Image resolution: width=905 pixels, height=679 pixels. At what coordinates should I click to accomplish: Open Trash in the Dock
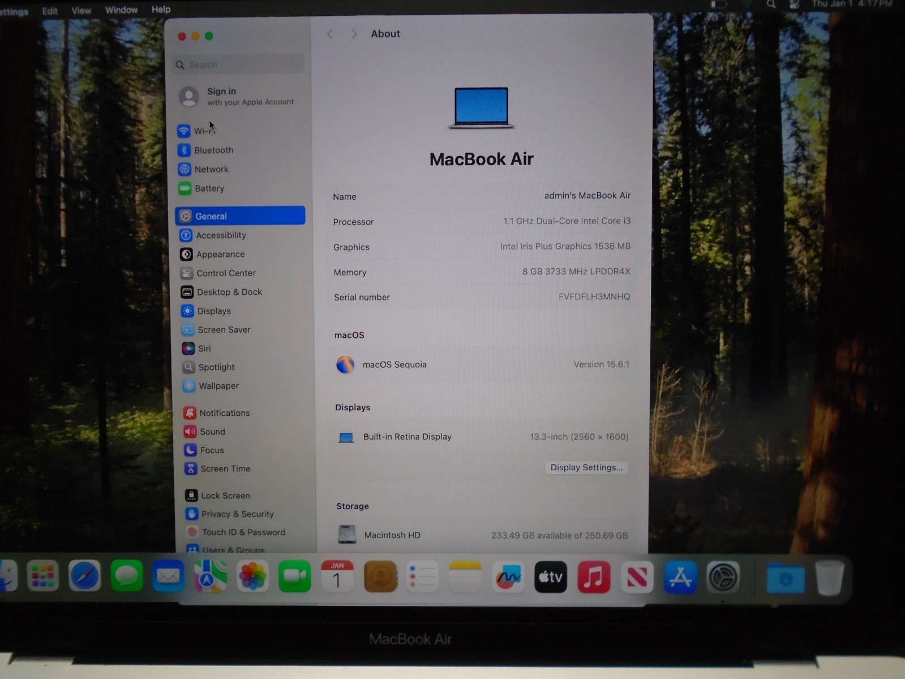(x=829, y=578)
